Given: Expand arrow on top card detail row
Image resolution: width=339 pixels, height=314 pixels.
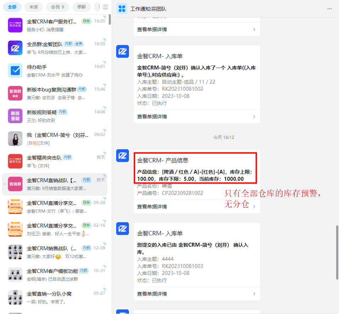Looking at the screenshot, I should [x=254, y=29].
